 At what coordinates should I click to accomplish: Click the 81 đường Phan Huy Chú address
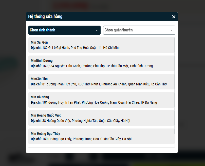click(x=104, y=84)
